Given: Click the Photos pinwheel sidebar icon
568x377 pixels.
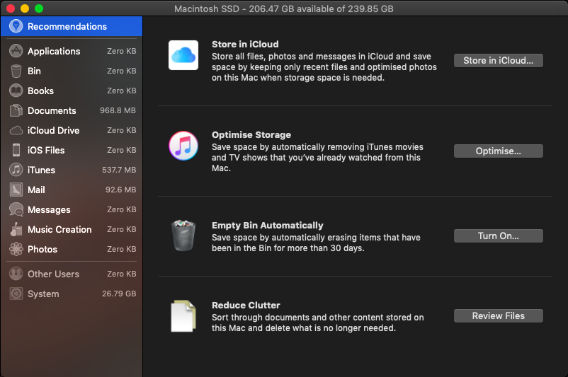Looking at the screenshot, I should pos(16,249).
